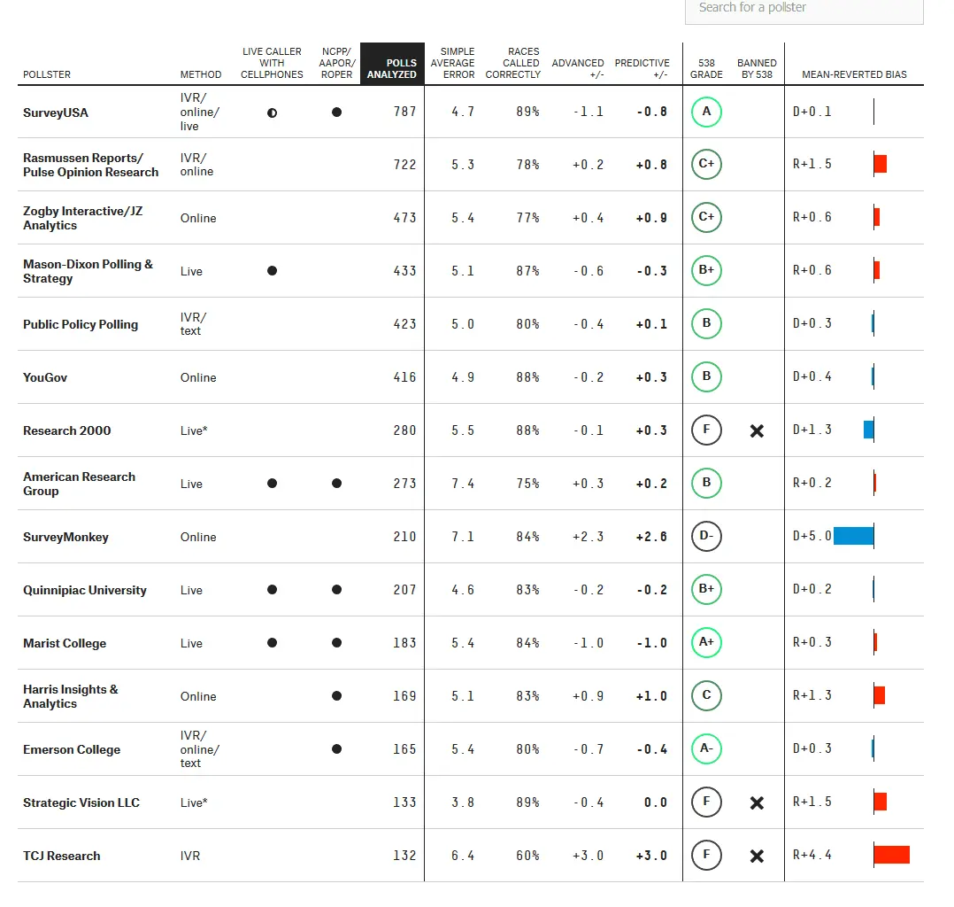
Task: Sort by Banned by 538 header
Action: click(757, 68)
